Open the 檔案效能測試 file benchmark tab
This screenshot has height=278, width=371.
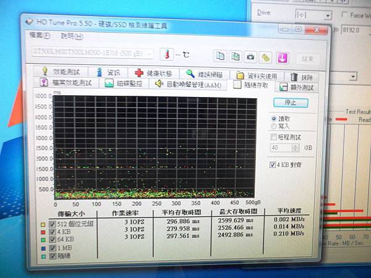[66, 83]
